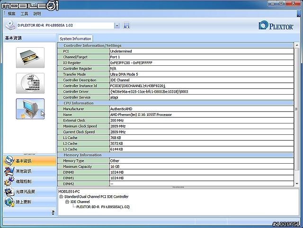This screenshot has height=228, width=303.
Task: Select the PLEXTOR BD-R PX-LB950SA(1.02) tree item
Action: click(x=103, y=207)
